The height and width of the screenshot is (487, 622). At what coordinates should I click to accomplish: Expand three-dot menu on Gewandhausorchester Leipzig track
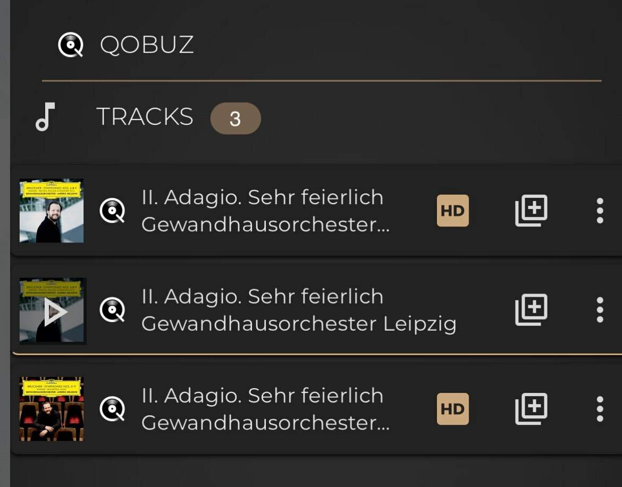point(600,310)
